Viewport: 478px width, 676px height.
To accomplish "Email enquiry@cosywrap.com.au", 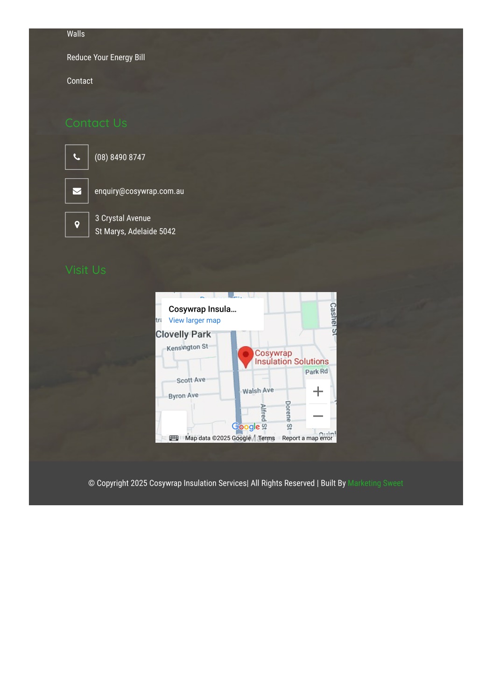I will pyautogui.click(x=139, y=191).
